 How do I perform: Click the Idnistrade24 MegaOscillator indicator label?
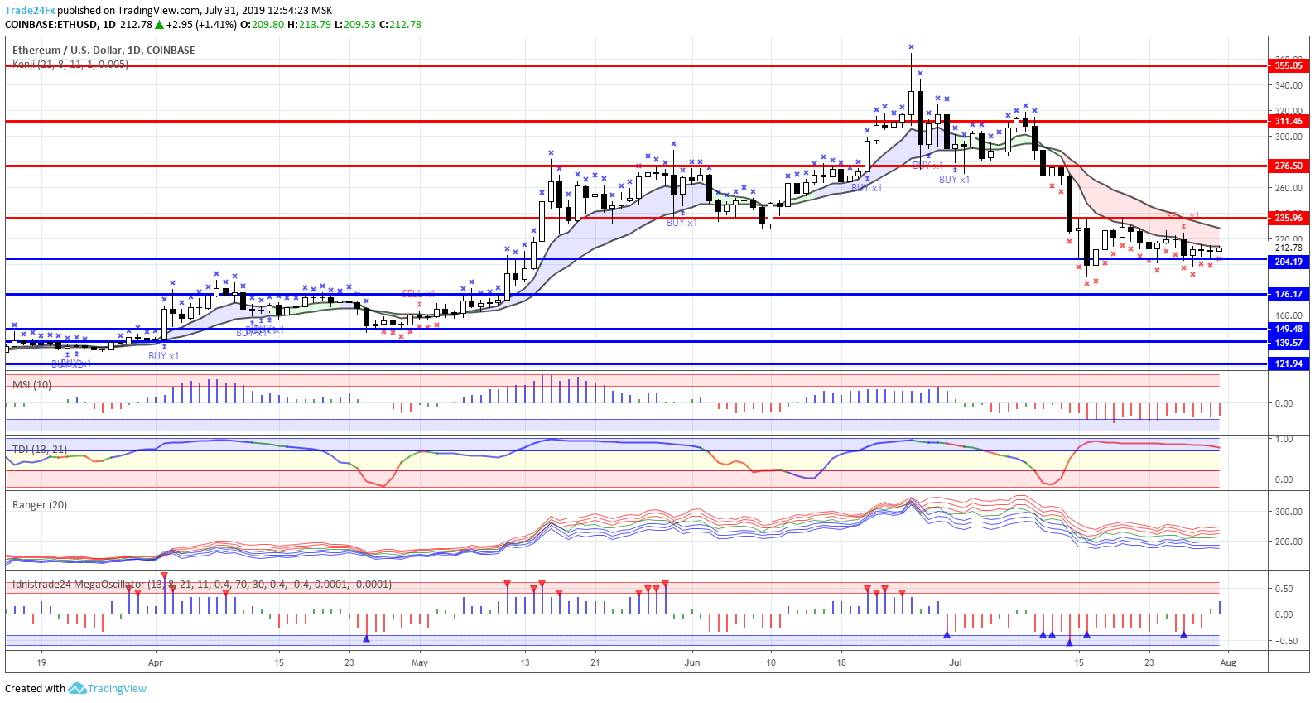(x=202, y=584)
